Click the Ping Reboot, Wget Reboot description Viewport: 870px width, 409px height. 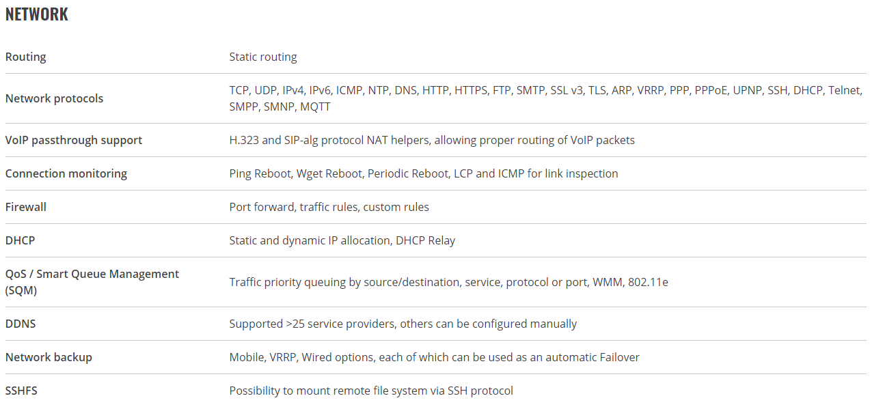click(424, 173)
